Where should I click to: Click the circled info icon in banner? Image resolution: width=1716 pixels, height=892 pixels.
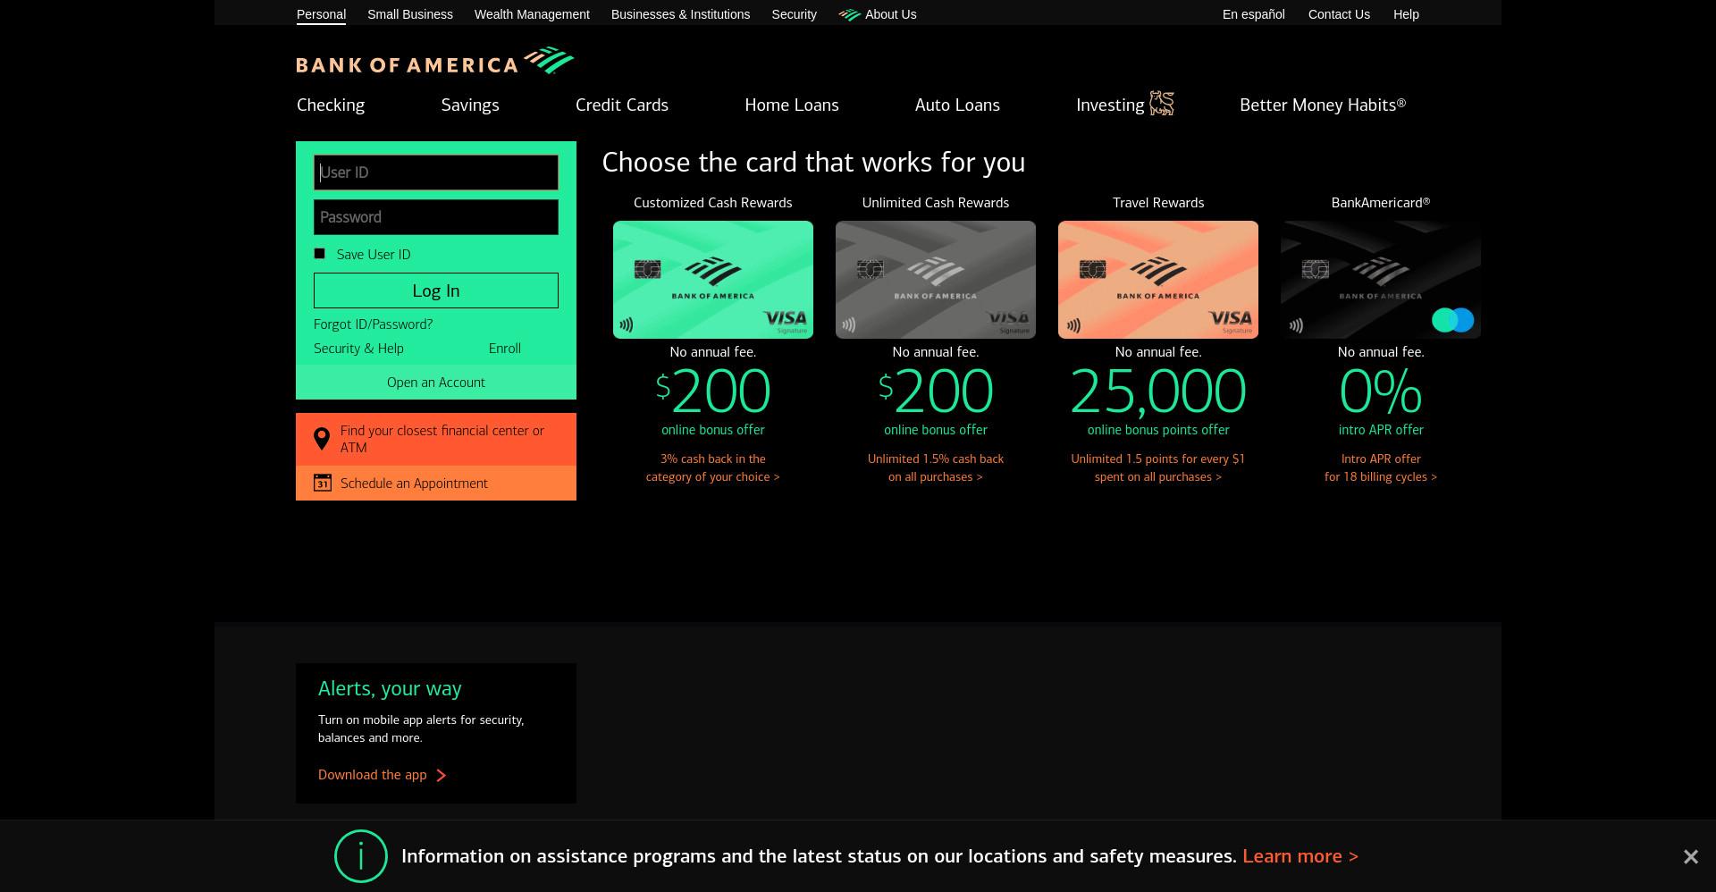(361, 856)
